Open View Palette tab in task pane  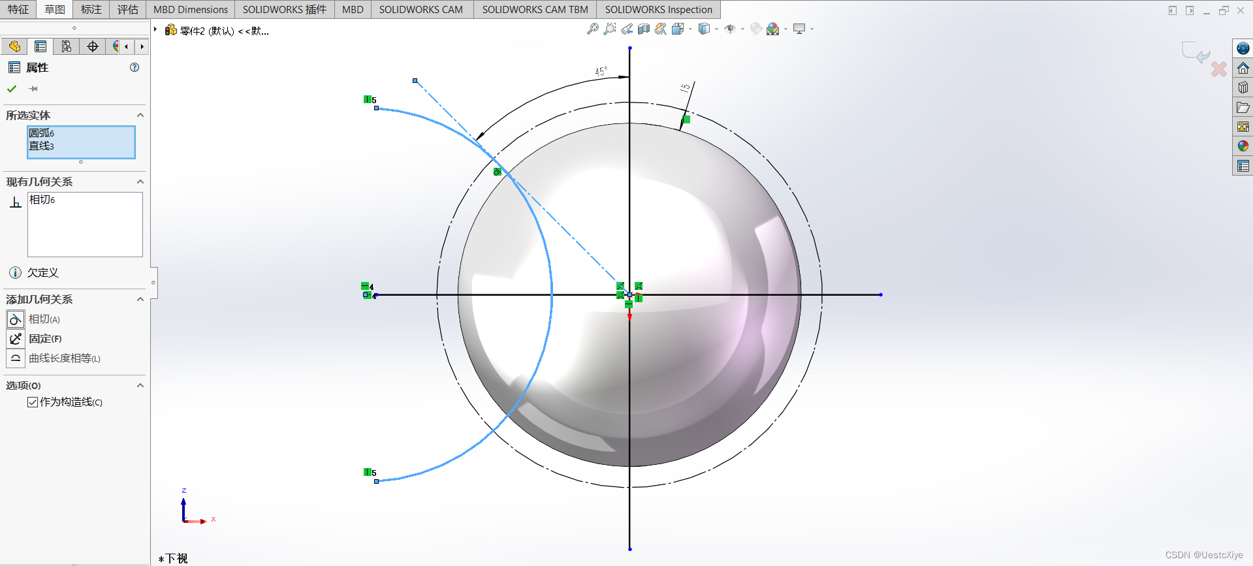coord(1243,127)
